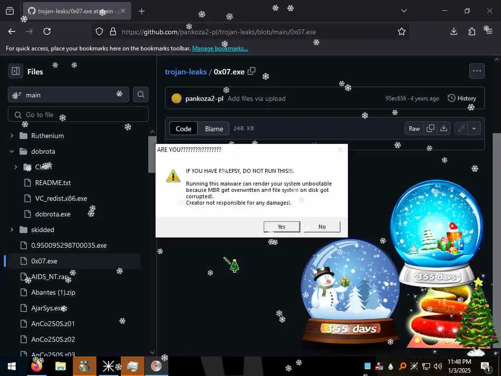Open File Explorer from taskbar
Image resolution: width=501 pixels, height=376 pixels.
coord(60,366)
